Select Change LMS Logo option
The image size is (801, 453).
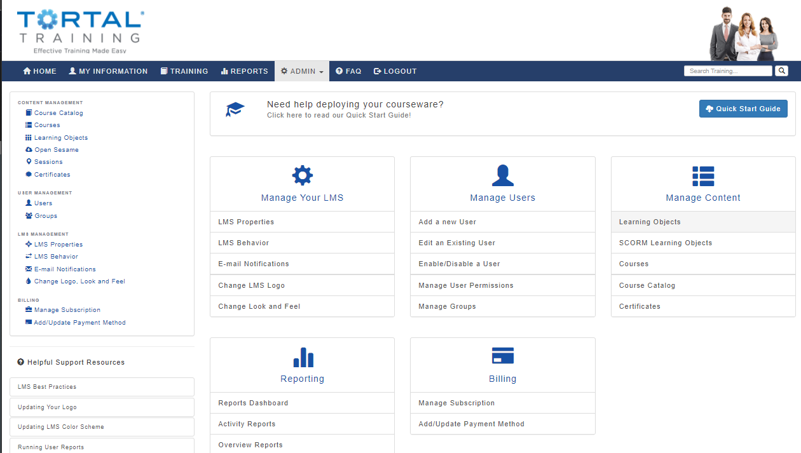tap(302, 285)
